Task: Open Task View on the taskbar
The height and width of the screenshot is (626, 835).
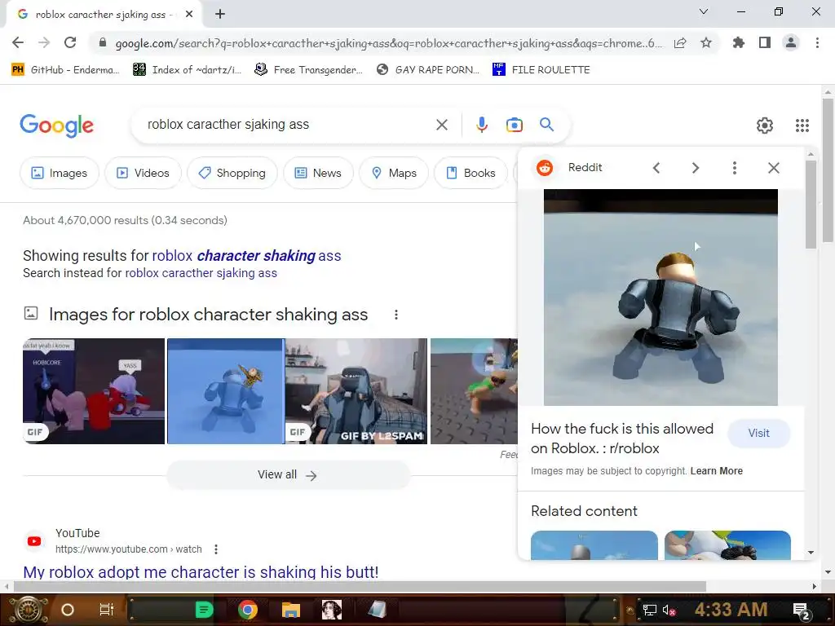Action: (x=107, y=610)
